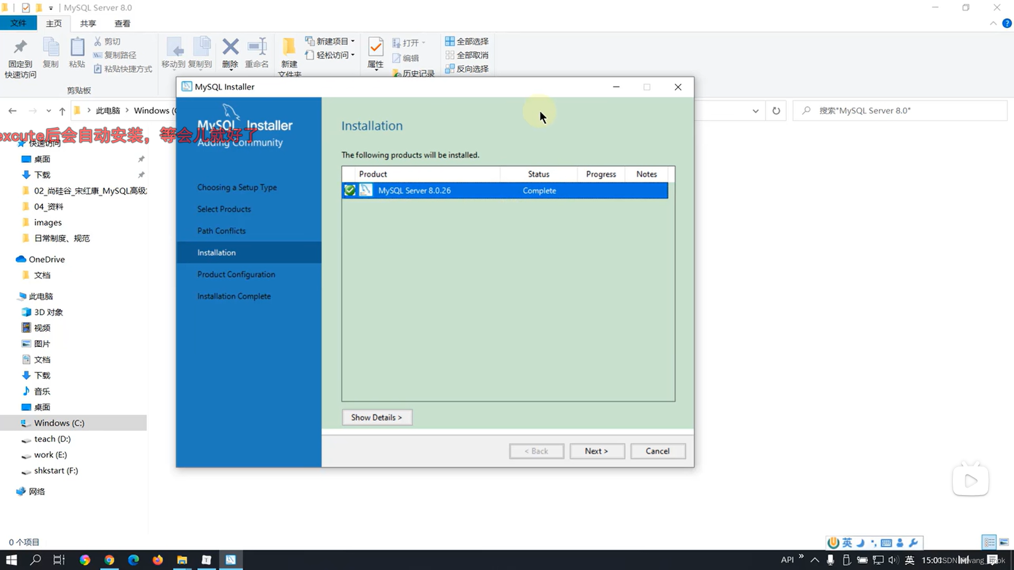This screenshot has width=1014, height=570.
Task: Open the Windows Start menu
Action: tap(12, 560)
